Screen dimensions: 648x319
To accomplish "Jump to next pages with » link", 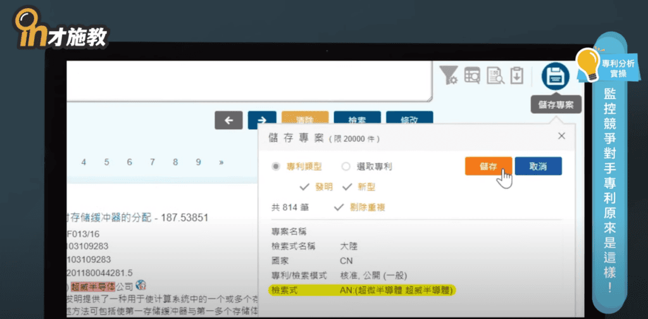I will (221, 162).
